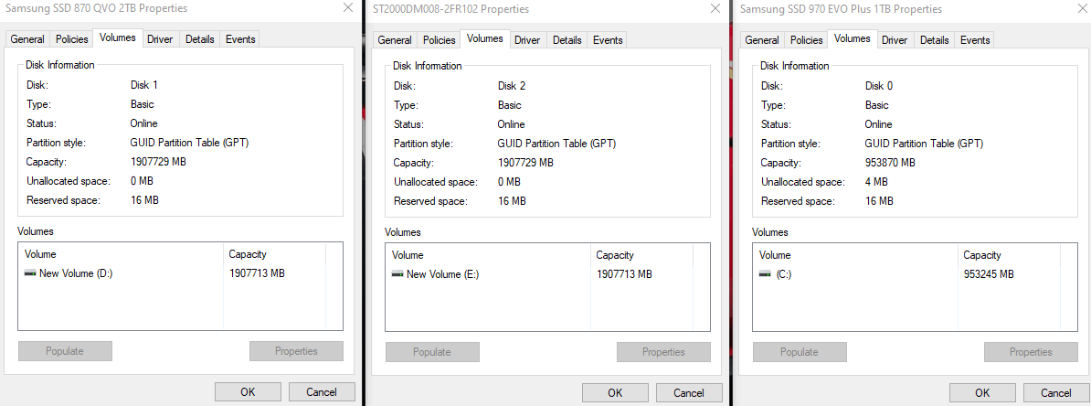
Task: Close the ST2000DM008-2FR102 Properties window
Action: point(715,8)
